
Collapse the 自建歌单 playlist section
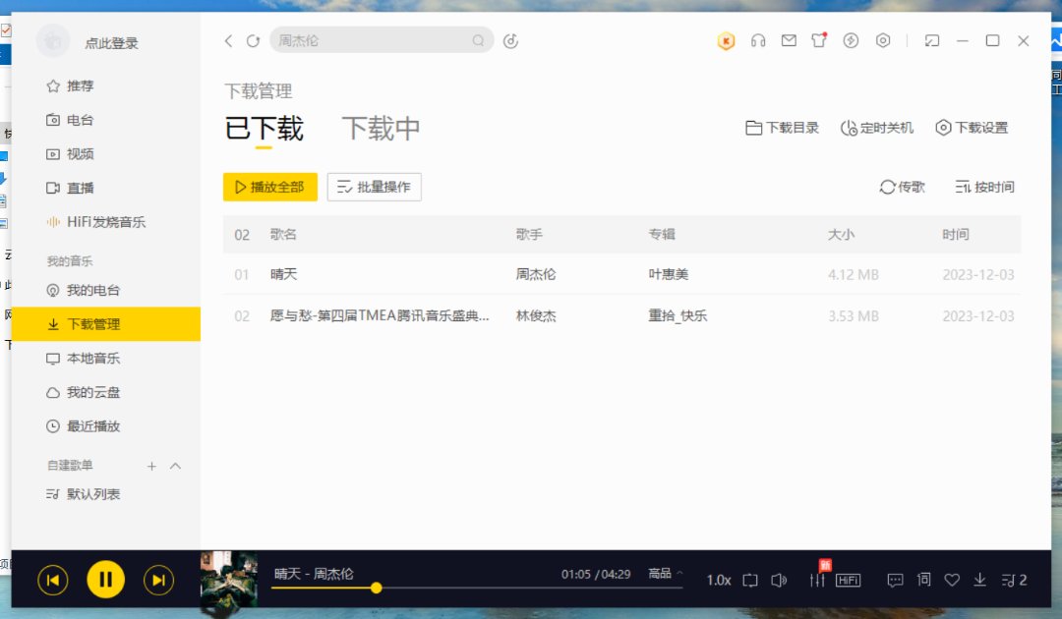tap(175, 466)
